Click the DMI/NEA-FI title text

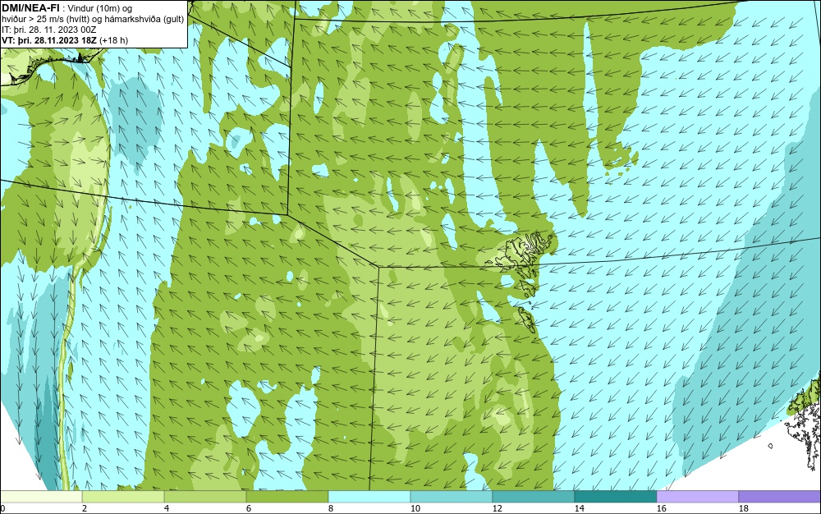click(30, 8)
